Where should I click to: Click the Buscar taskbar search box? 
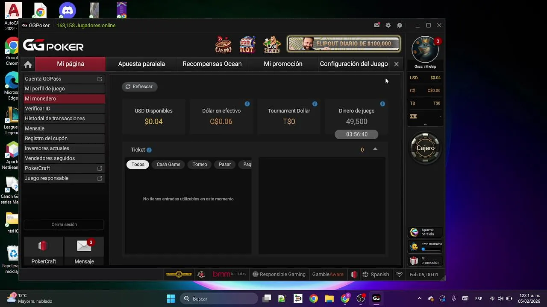218,298
